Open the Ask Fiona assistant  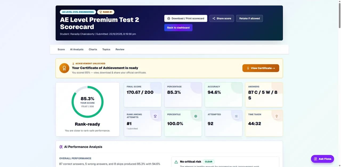pyautogui.click(x=322, y=159)
